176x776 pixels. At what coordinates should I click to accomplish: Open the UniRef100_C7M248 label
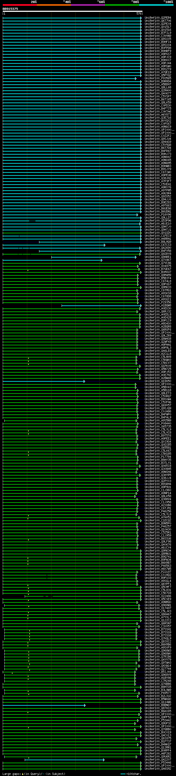[158, 681]
